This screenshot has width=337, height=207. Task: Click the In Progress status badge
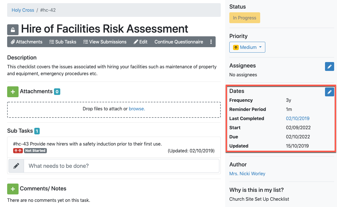(x=245, y=18)
